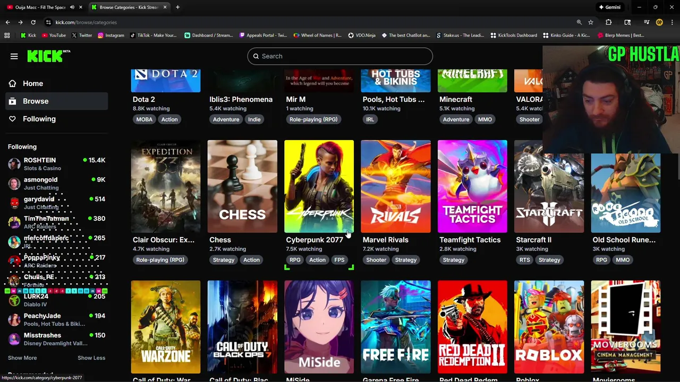
Task: Click the Gemini button
Action: (609, 7)
